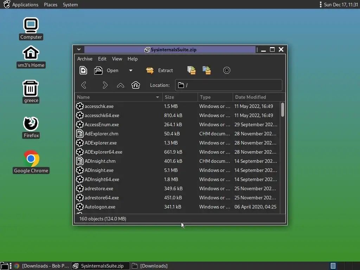360x270 pixels.
Task: Select adrestore.exe in the list
Action: [177, 188]
